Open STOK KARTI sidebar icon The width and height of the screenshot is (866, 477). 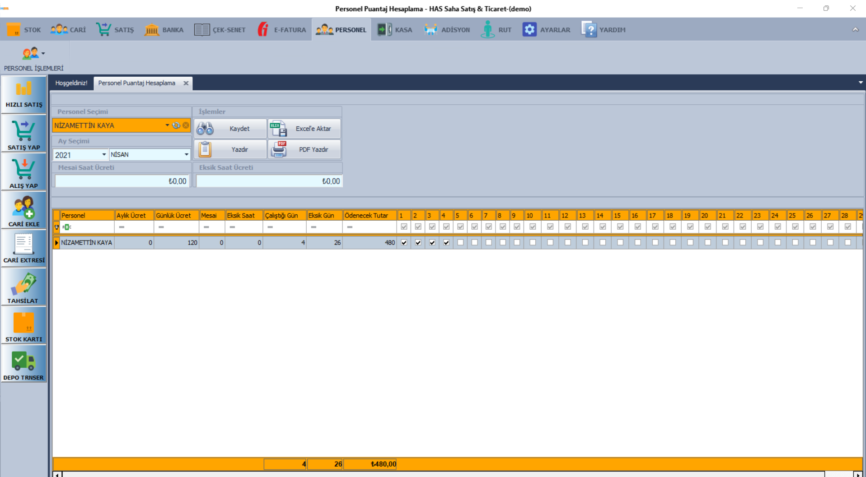[x=24, y=323]
